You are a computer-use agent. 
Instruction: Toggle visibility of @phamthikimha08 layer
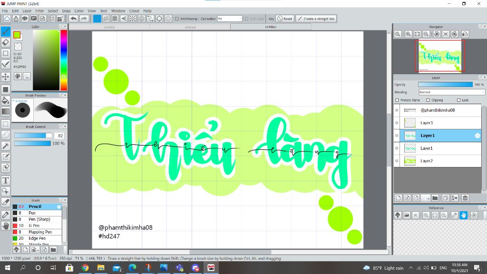pos(397,110)
